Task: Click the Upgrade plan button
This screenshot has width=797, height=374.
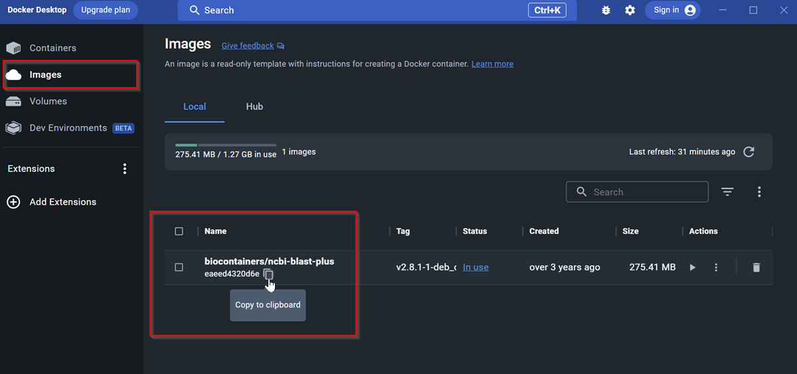Action: coord(106,11)
